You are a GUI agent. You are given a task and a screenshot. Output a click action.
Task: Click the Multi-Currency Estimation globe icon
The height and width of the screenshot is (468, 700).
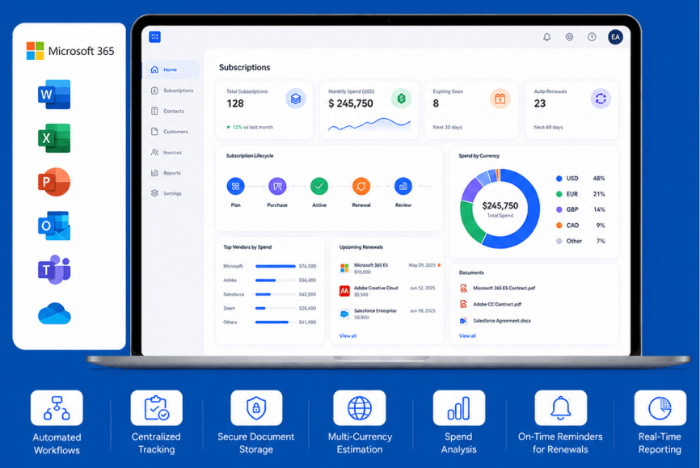pyautogui.click(x=360, y=407)
